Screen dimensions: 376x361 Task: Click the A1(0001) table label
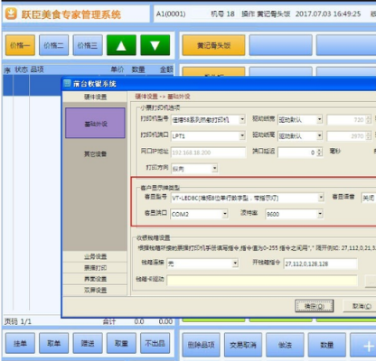click(x=171, y=14)
